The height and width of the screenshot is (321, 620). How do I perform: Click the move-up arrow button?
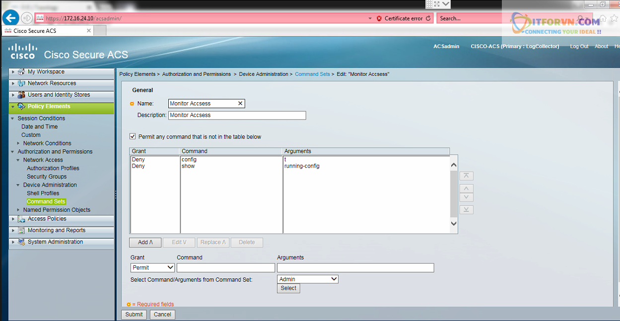coord(466,189)
